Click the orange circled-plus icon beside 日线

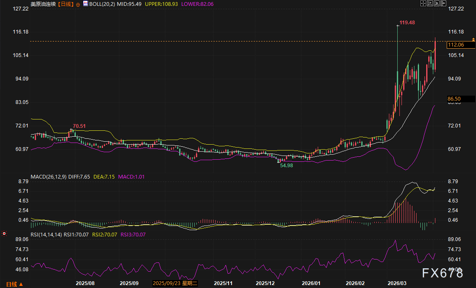point(78,4)
